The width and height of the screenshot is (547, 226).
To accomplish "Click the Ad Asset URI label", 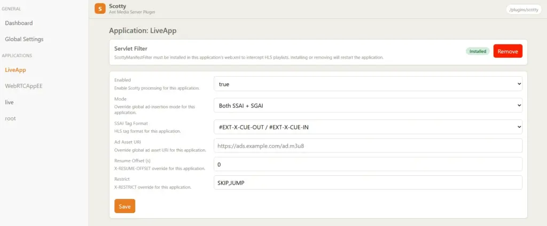I will [127, 142].
